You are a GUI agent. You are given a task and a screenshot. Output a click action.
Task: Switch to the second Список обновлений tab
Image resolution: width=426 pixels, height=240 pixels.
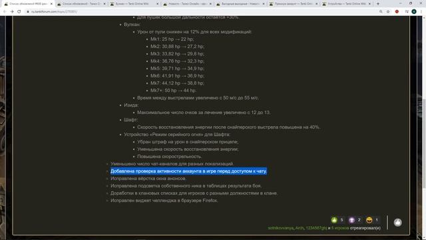[81, 4]
